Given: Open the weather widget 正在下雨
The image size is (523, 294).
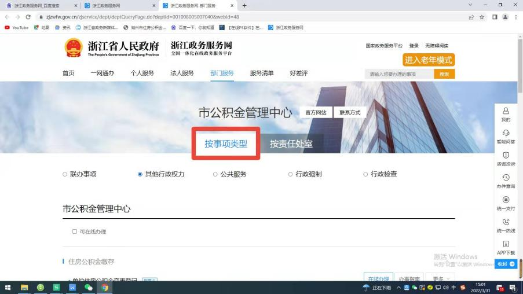Looking at the screenshot, I should 377,288.
